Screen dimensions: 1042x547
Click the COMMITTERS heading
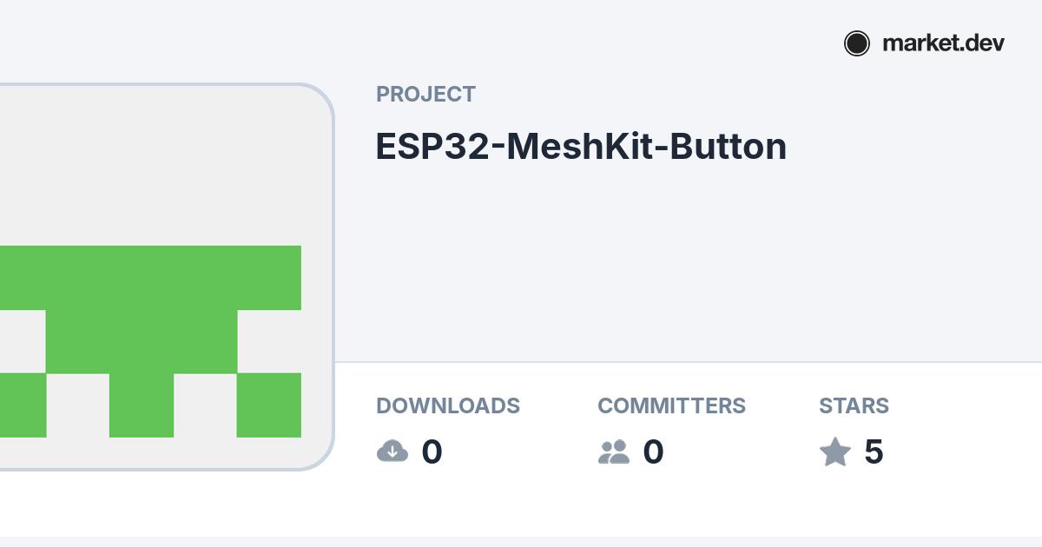pos(671,405)
